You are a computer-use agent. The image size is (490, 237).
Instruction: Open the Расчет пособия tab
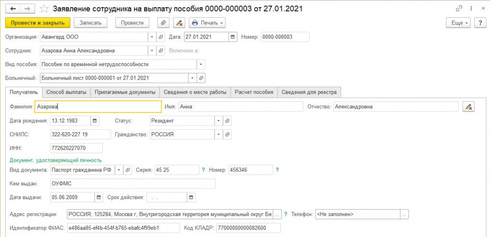click(x=254, y=92)
